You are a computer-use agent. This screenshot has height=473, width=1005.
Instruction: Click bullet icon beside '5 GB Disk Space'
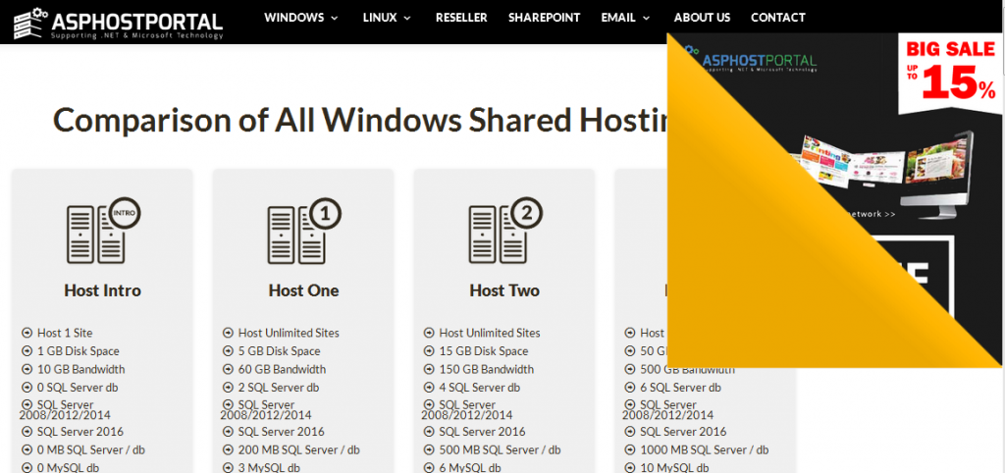[228, 351]
